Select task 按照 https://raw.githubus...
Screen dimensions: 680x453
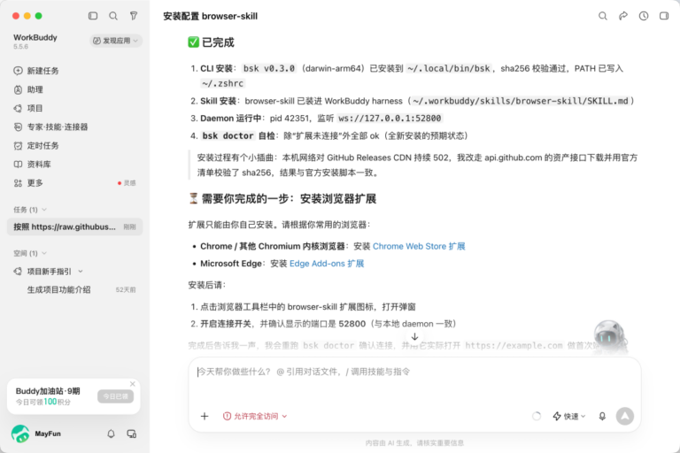pos(74,226)
